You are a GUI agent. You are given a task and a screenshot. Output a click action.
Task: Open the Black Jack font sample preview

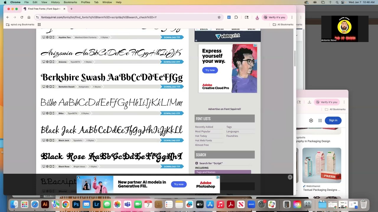pyautogui.click(x=112, y=130)
